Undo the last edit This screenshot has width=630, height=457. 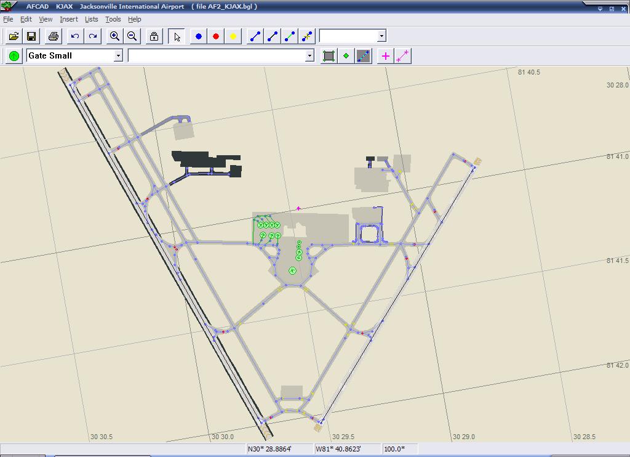pos(75,36)
